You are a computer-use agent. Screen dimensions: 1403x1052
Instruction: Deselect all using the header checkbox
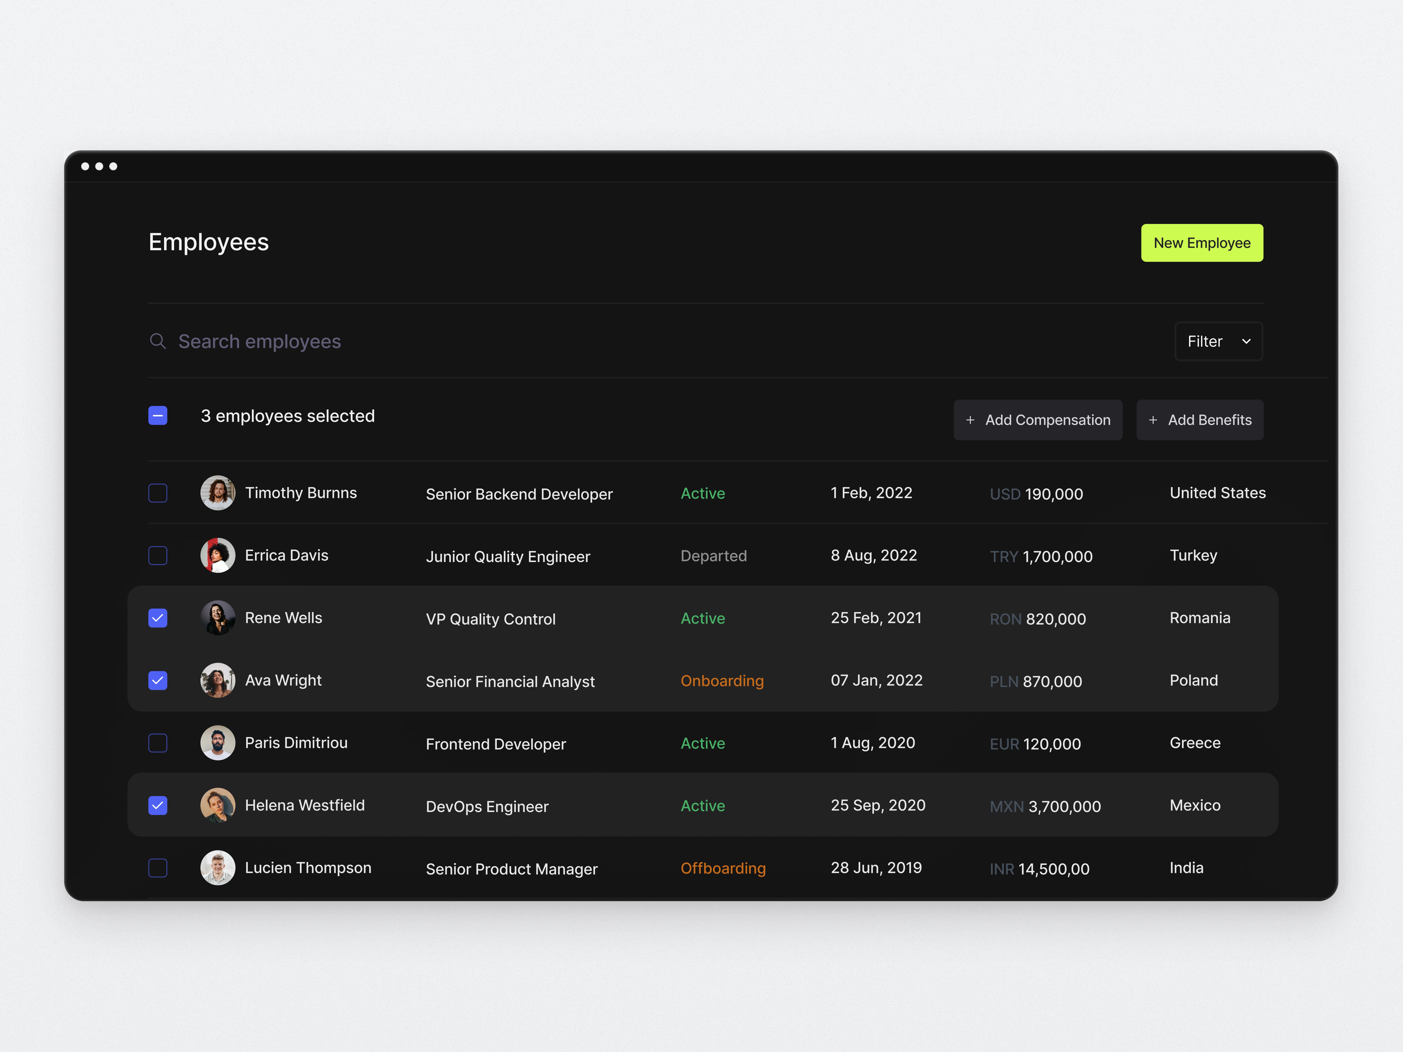pos(158,415)
